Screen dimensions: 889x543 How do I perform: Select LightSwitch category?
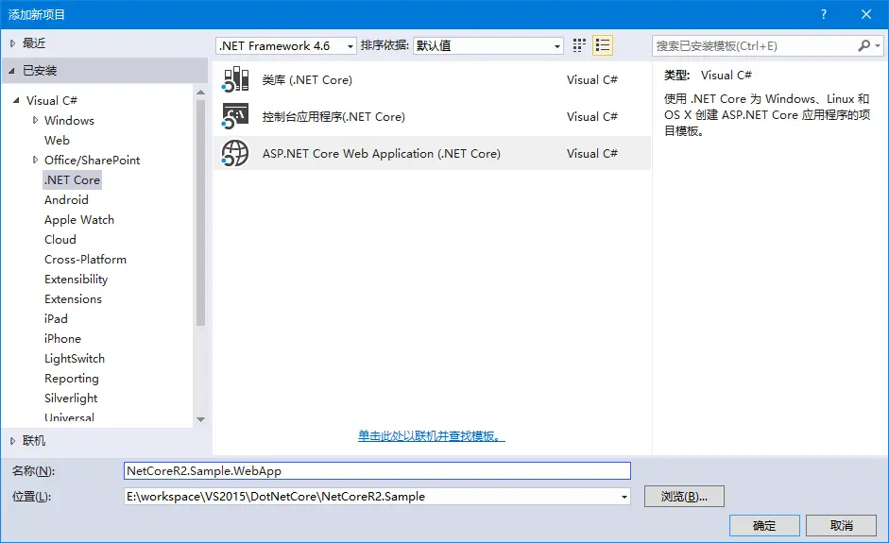pyautogui.click(x=75, y=358)
